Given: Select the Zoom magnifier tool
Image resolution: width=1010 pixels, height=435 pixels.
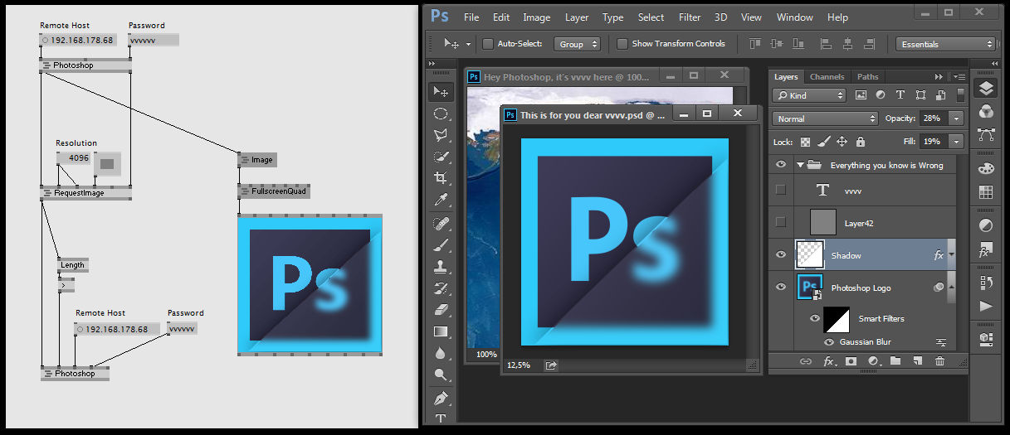Looking at the screenshot, I should (x=441, y=375).
